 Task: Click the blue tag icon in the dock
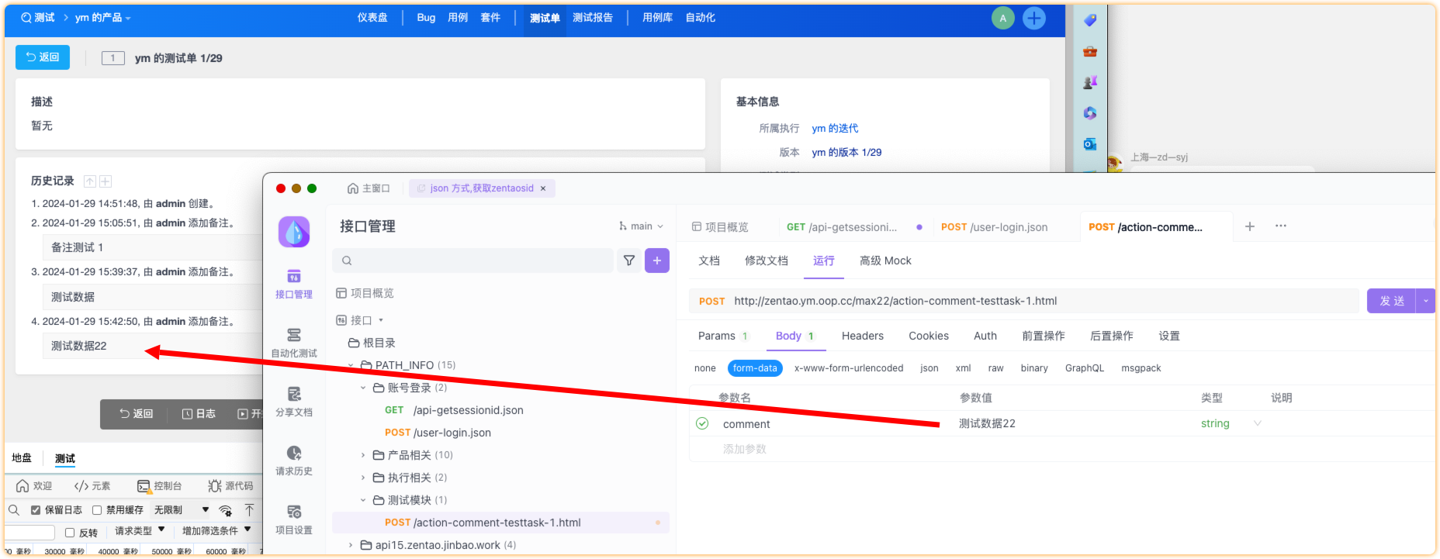pyautogui.click(x=1090, y=20)
